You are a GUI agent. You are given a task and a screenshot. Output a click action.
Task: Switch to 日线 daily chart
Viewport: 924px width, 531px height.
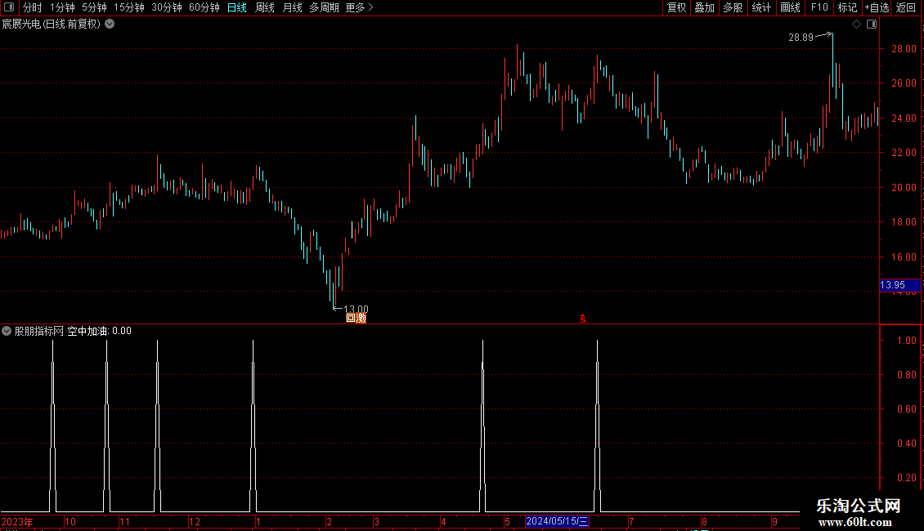tap(237, 7)
